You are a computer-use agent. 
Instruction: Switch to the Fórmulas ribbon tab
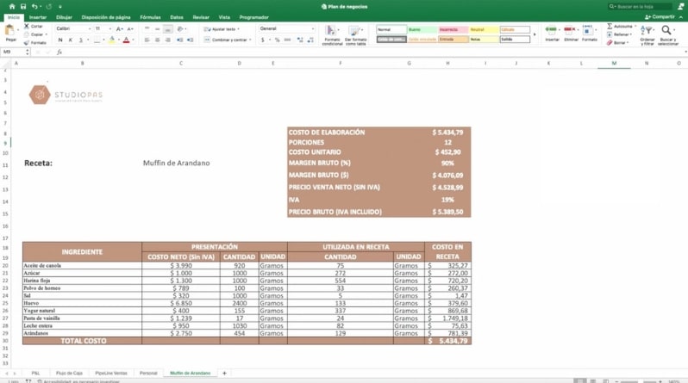(150, 16)
